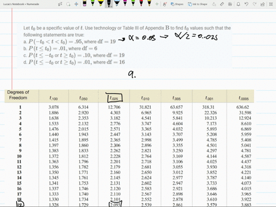This screenshot has width=276, height=207.
Task: Click table value 2.228 in row 10
Action: click(x=115, y=156)
